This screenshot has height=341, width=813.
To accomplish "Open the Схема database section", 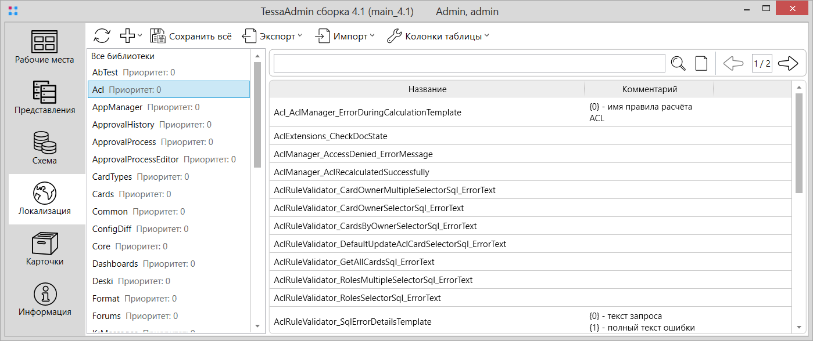I will 45,148.
